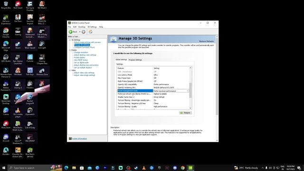Open Set up digital audio task

[81, 63]
